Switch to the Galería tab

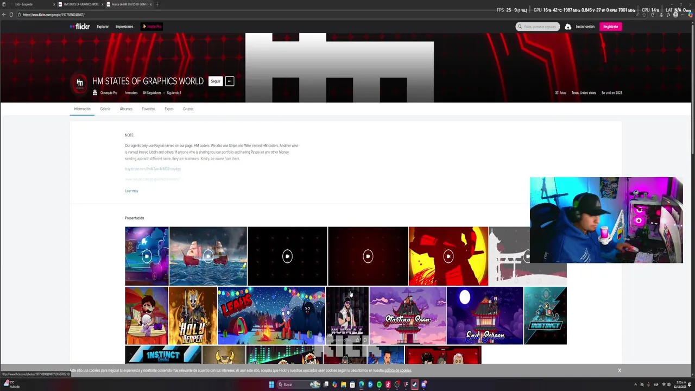(105, 109)
